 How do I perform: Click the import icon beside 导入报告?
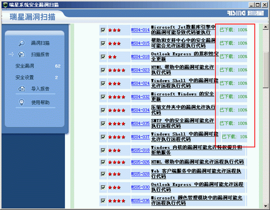point(22,89)
